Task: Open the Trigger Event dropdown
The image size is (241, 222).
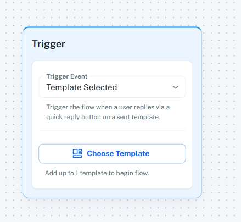Action: pyautogui.click(x=112, y=87)
